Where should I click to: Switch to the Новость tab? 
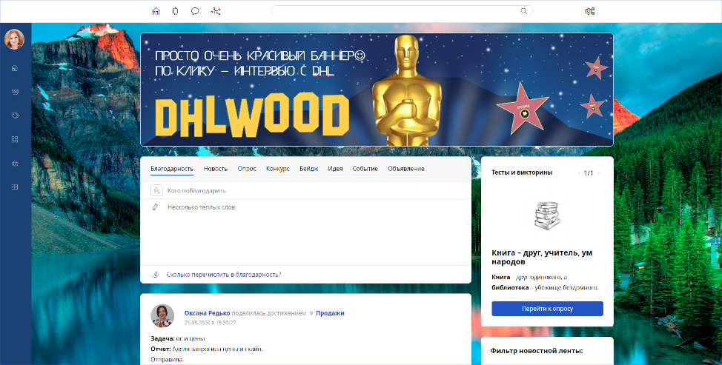coord(216,169)
